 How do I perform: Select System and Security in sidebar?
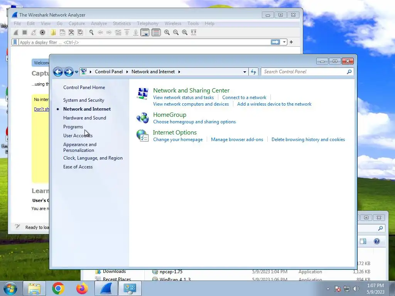(x=84, y=100)
